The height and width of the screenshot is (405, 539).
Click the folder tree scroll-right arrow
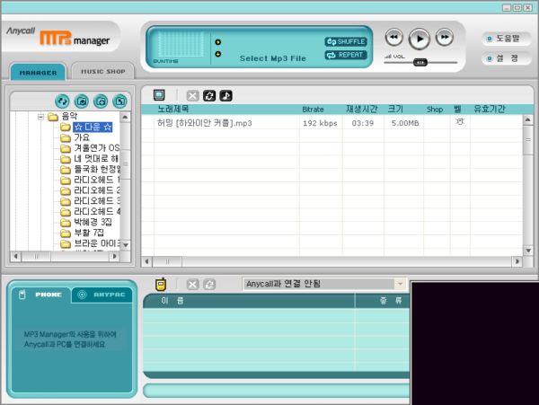tap(114, 256)
